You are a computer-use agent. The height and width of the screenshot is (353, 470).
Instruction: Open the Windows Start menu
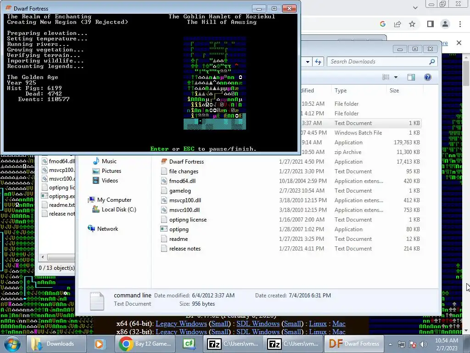[12, 344]
